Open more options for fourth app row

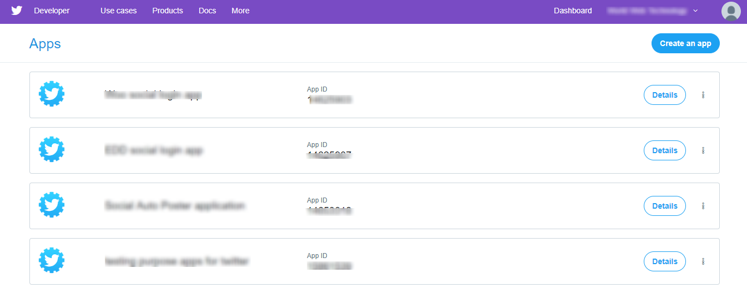(703, 261)
